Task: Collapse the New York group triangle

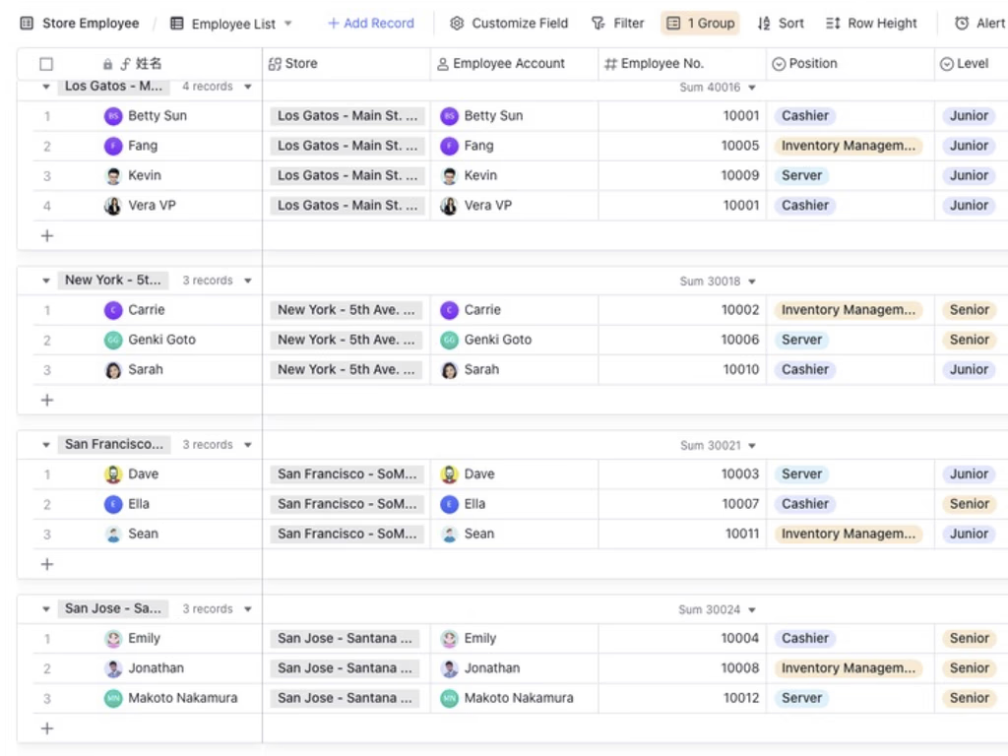Action: [45, 281]
